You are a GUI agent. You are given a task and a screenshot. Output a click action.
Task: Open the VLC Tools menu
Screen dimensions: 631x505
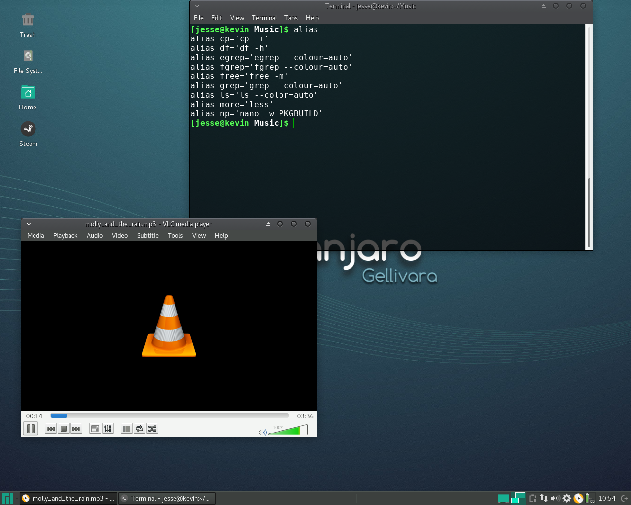coord(175,236)
